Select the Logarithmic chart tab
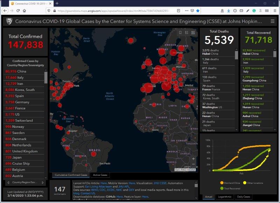This screenshot has height=203, width=280. click(x=225, y=197)
